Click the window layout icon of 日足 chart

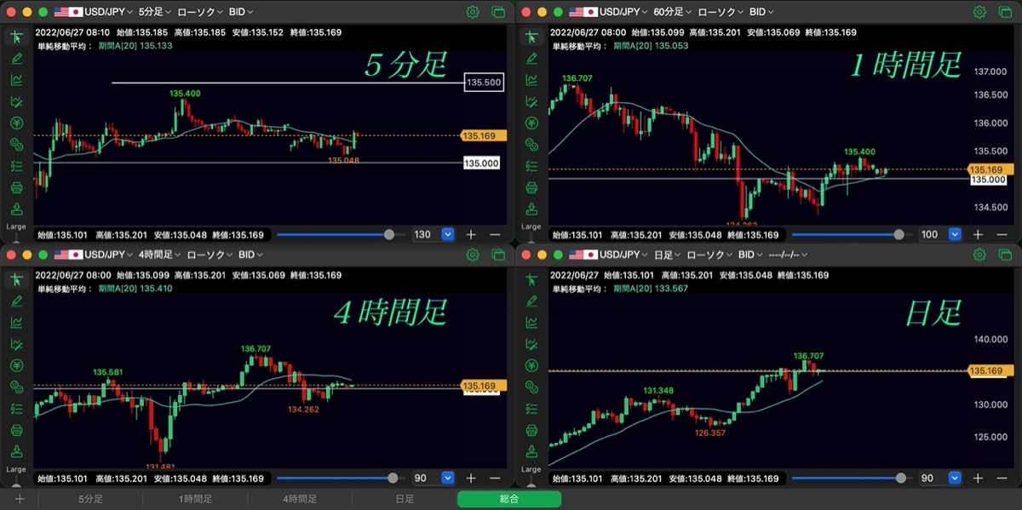click(x=1005, y=255)
